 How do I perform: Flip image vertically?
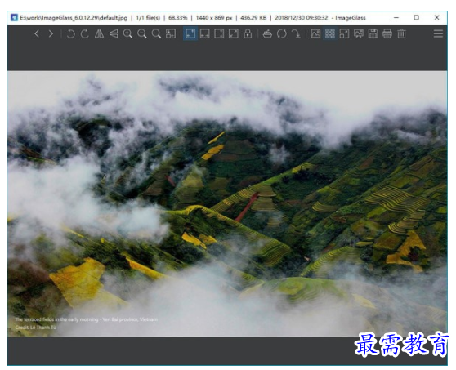pos(114,33)
